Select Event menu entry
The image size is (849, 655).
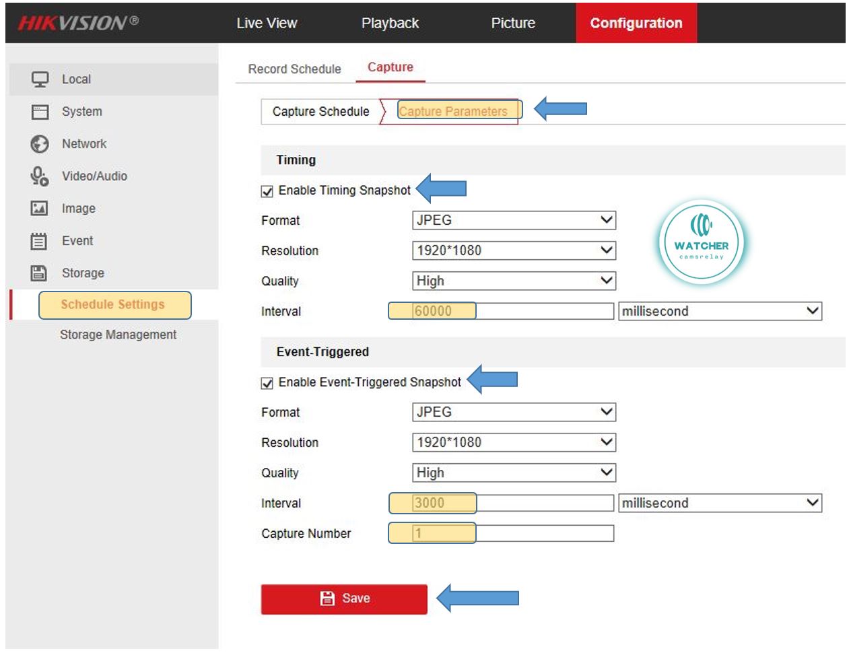pos(114,241)
